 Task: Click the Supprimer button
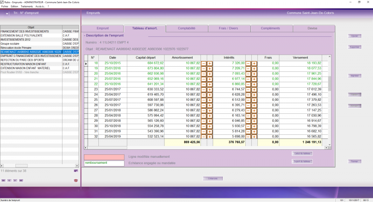coord(354,47)
